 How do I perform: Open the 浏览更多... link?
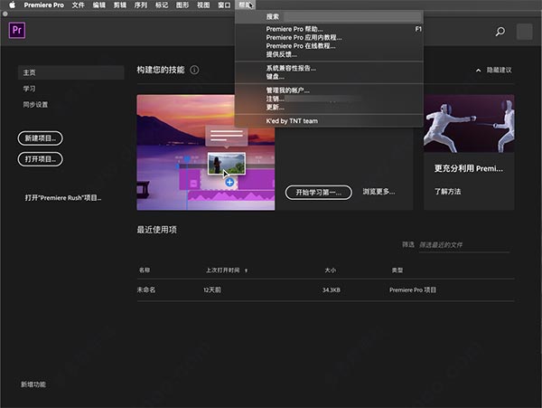[x=378, y=192]
